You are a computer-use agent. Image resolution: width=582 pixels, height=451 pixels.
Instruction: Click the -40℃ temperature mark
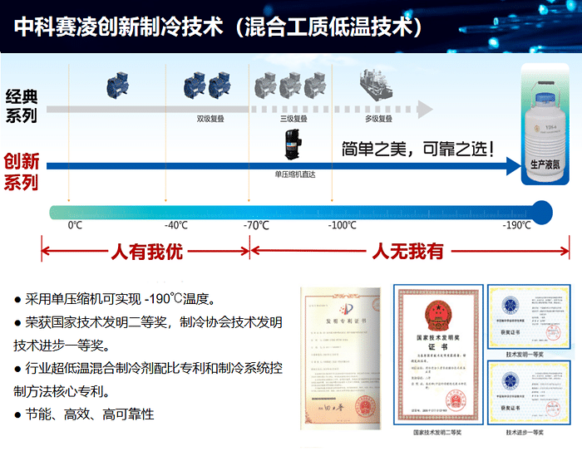[x=176, y=225]
